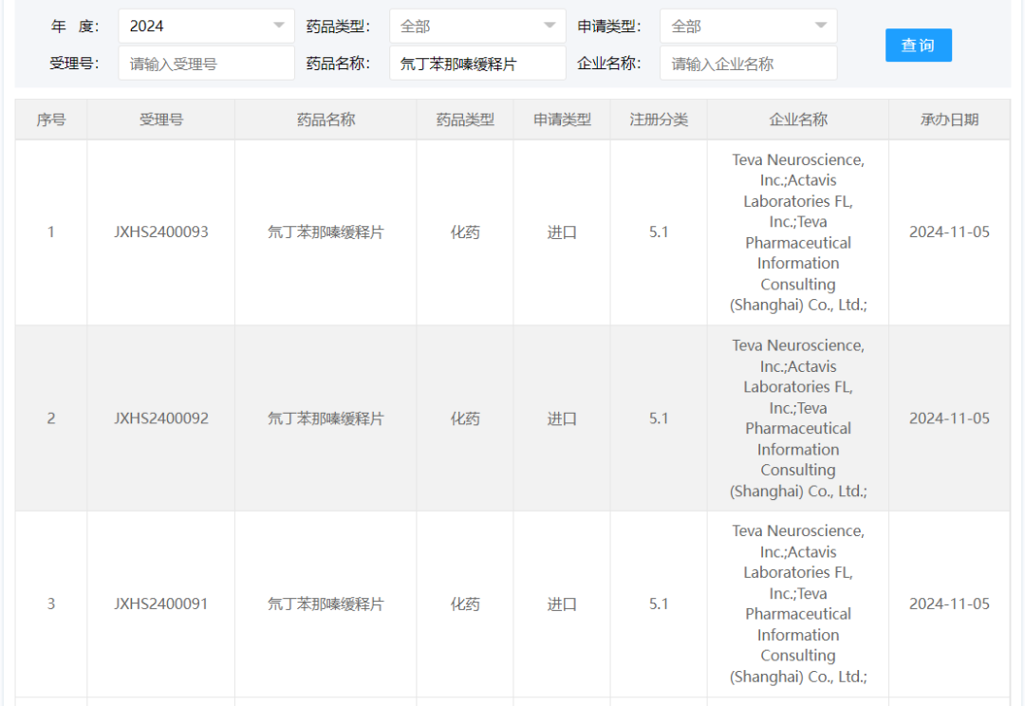1025x706 pixels.
Task: Click the 药品名称 column header
Action: tap(326, 120)
